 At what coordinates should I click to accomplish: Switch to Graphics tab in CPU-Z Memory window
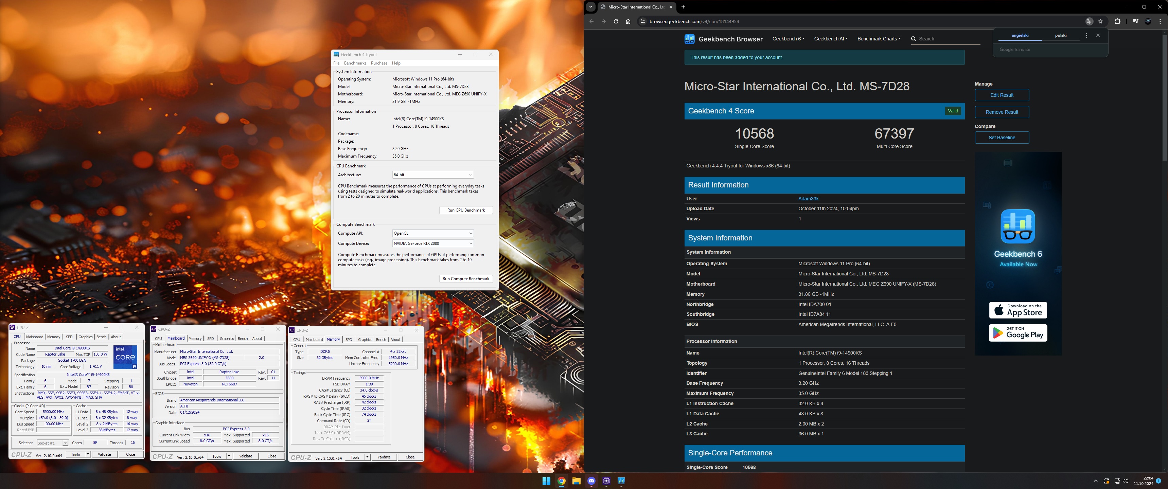click(365, 340)
